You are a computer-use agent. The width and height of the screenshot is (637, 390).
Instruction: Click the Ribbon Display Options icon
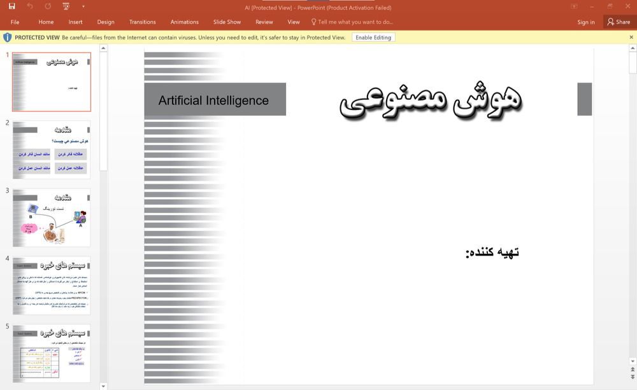pos(575,6)
